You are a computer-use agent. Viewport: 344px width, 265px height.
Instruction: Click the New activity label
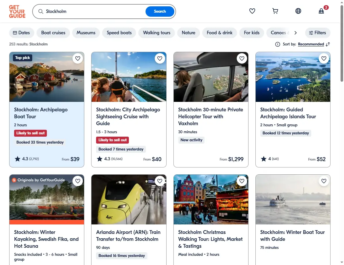click(191, 140)
